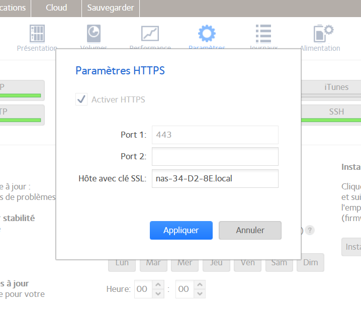Click the Port 1 field
The image size is (361, 315).
pyautogui.click(x=215, y=135)
